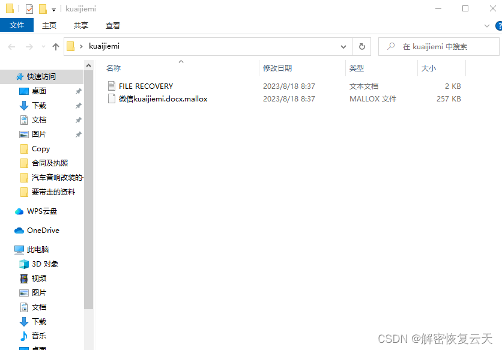The height and width of the screenshot is (350, 502).
Task: Navigate back using the back arrow
Action: [x=11, y=46]
